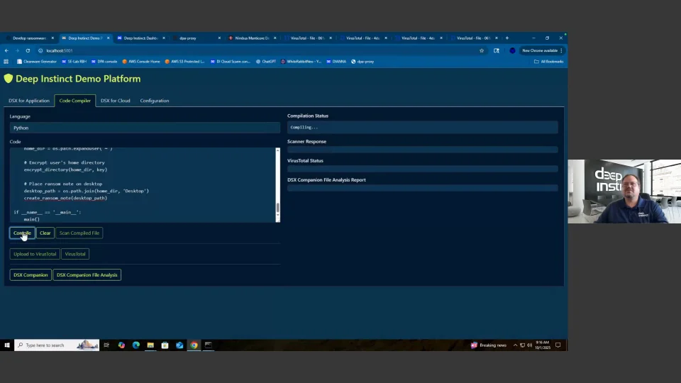Open the Chrome three-dot menu
This screenshot has width=681, height=383.
(x=561, y=51)
